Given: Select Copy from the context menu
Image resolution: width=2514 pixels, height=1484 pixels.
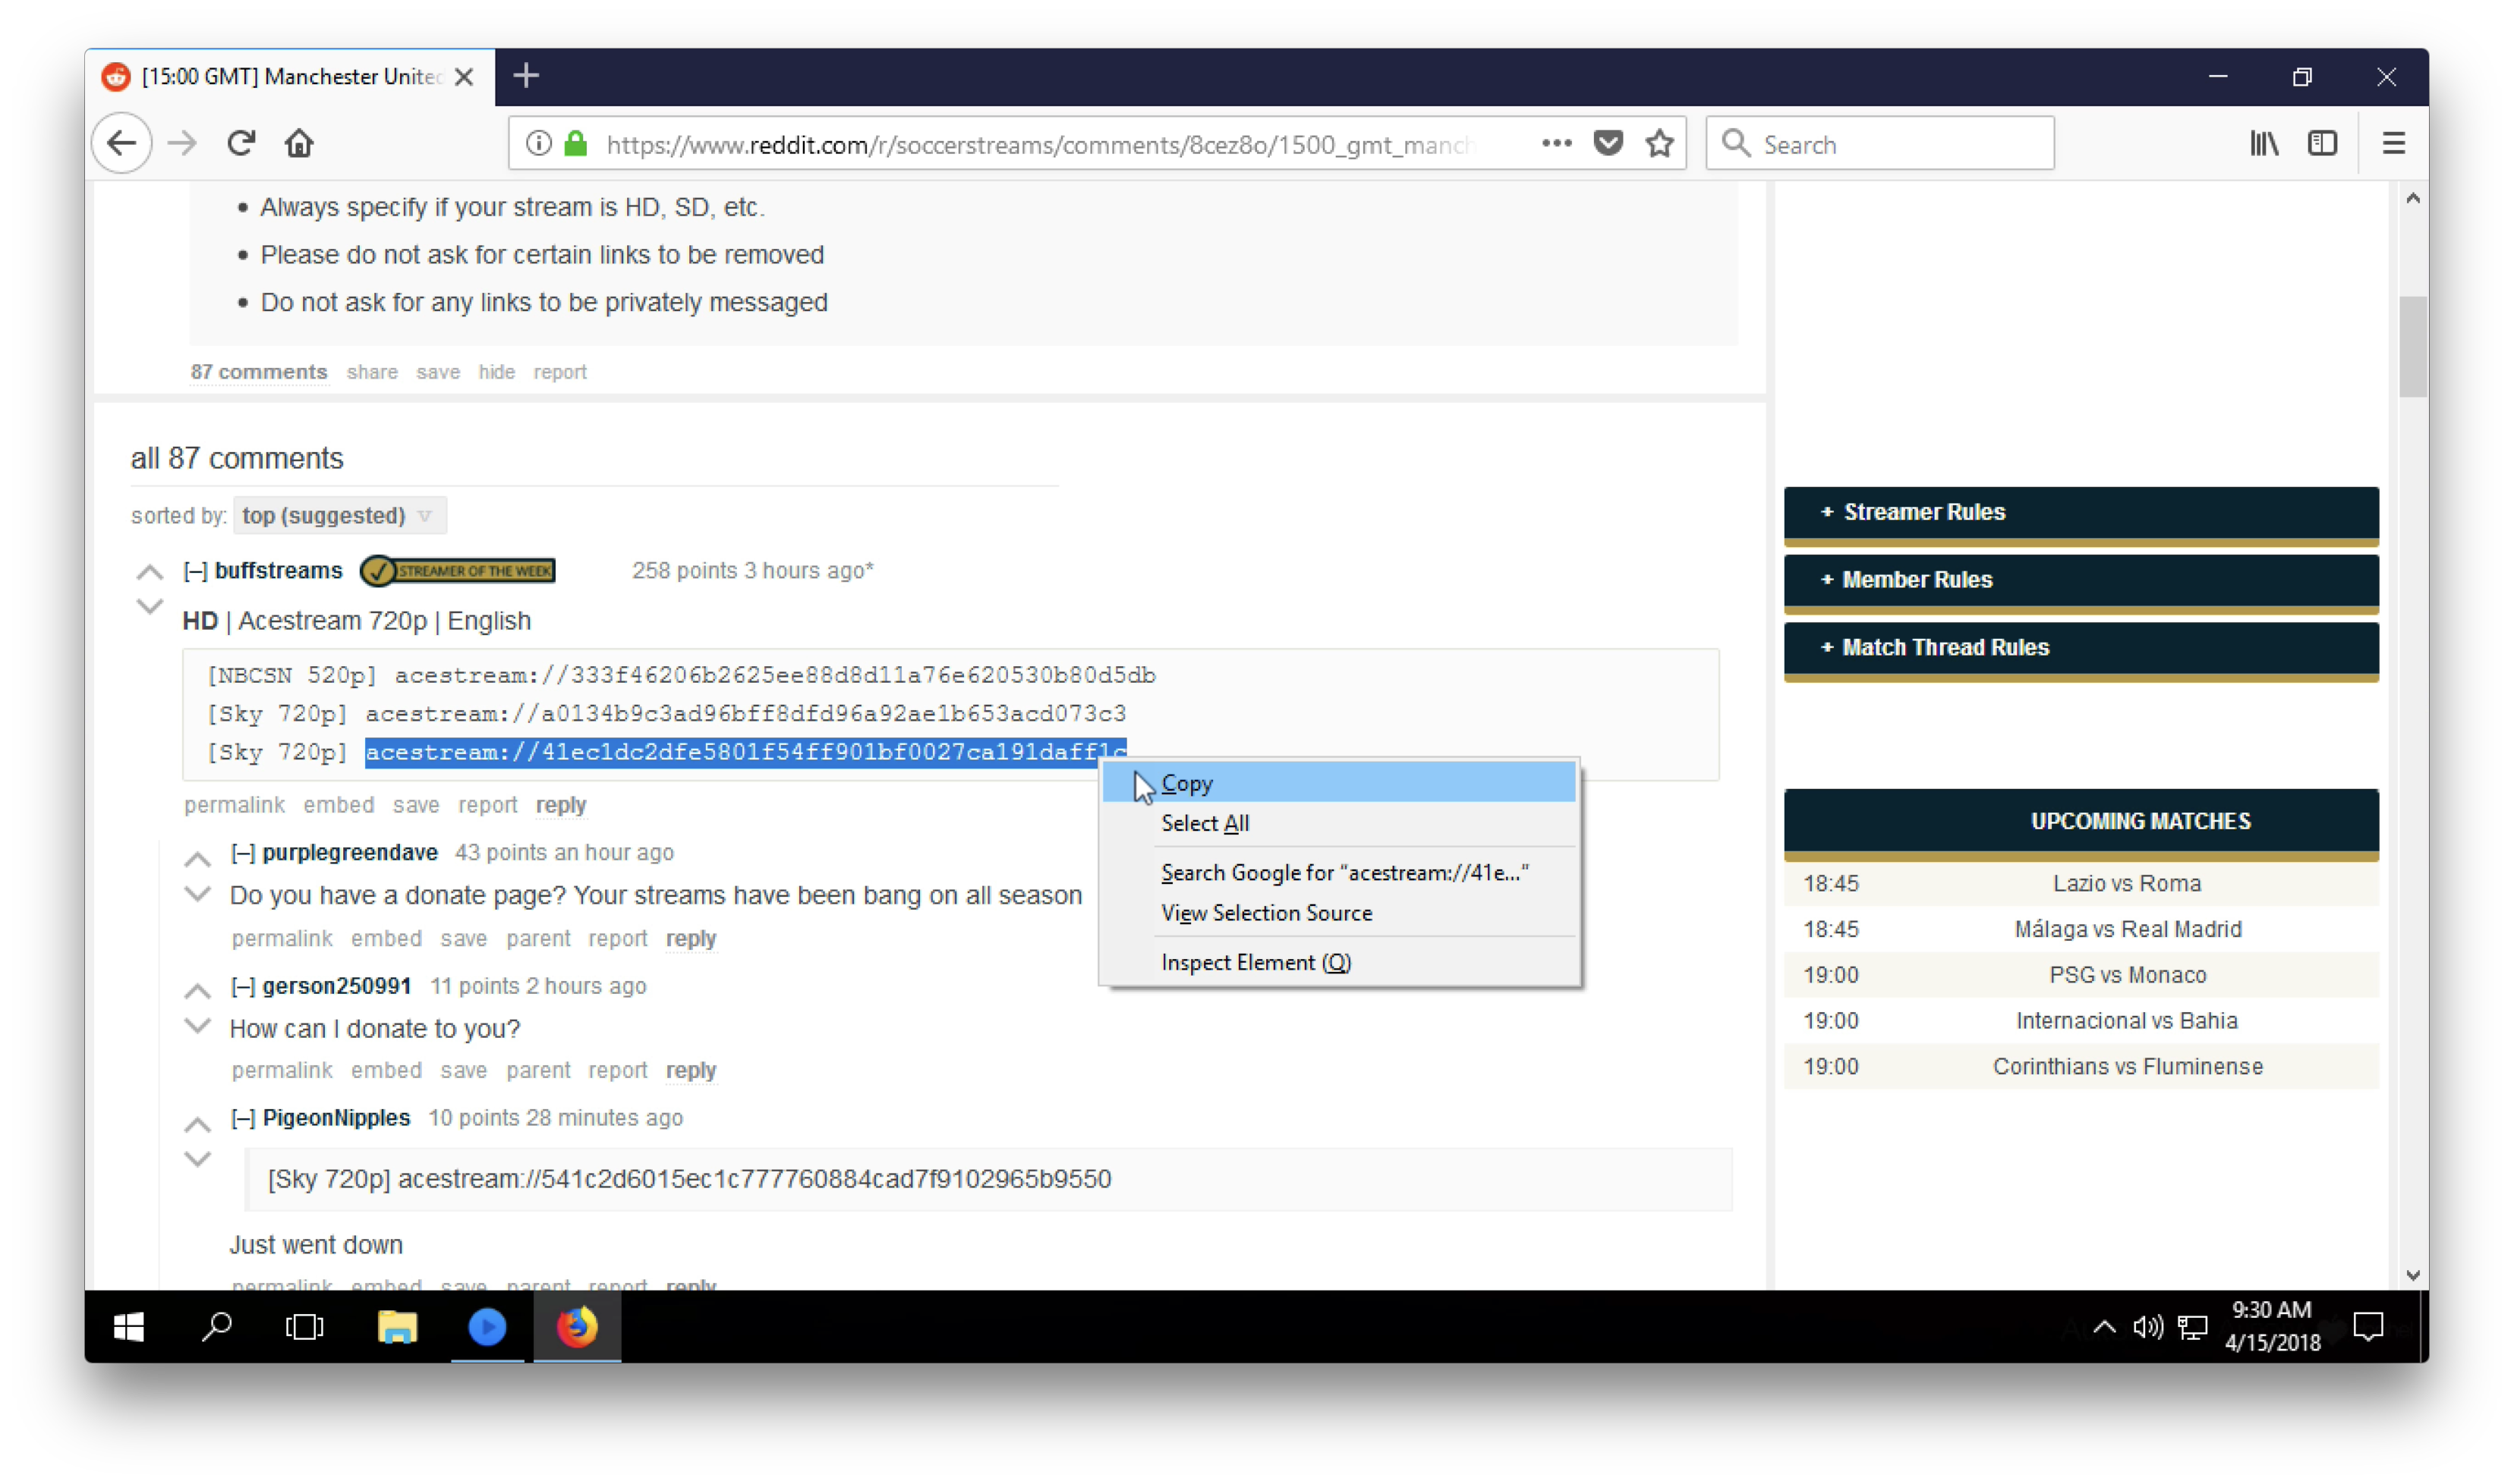Looking at the screenshot, I should 1187,783.
